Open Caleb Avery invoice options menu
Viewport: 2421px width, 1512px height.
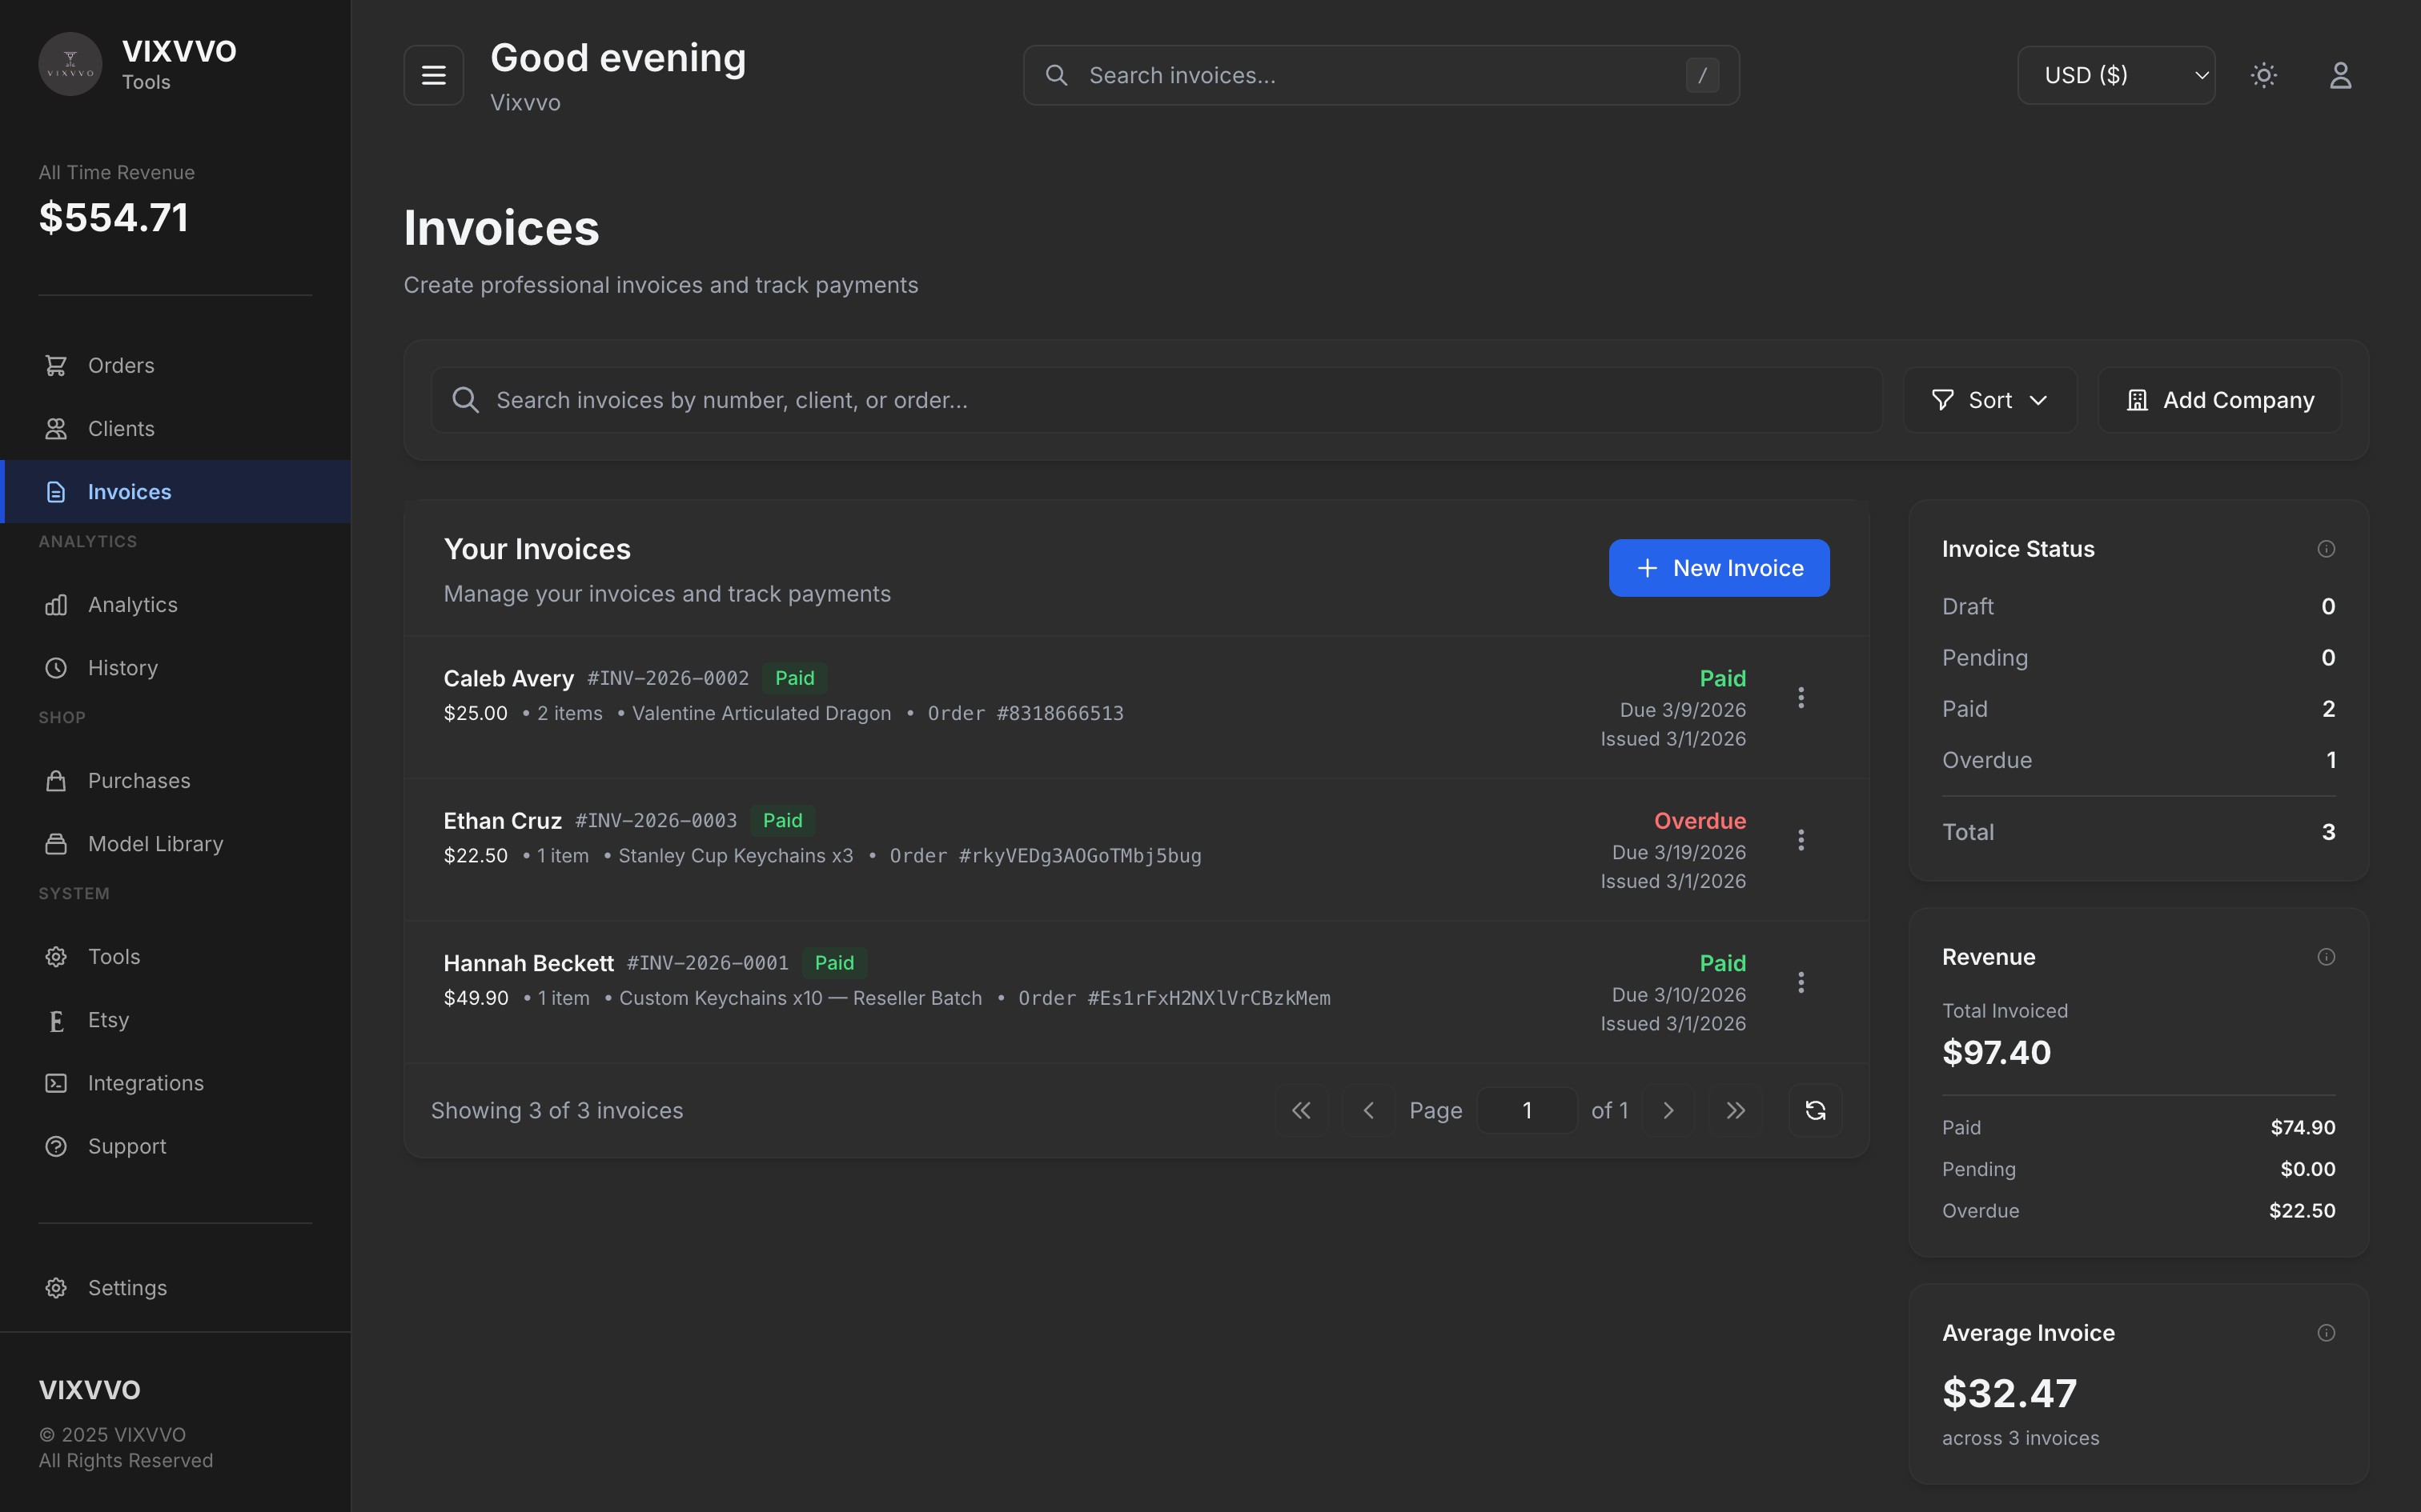[x=1801, y=698]
